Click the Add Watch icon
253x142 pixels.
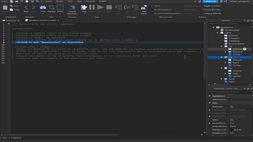[143, 7]
